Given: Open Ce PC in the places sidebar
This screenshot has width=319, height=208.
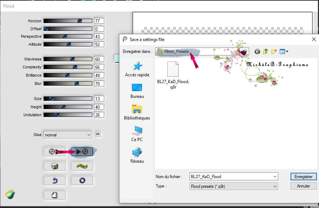Looking at the screenshot, I should click(137, 134).
